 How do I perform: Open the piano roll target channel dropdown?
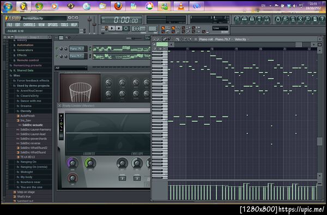pyautogui.click(x=215, y=39)
